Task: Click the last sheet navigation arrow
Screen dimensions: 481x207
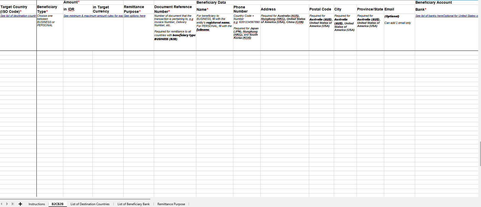Action: [13, 204]
